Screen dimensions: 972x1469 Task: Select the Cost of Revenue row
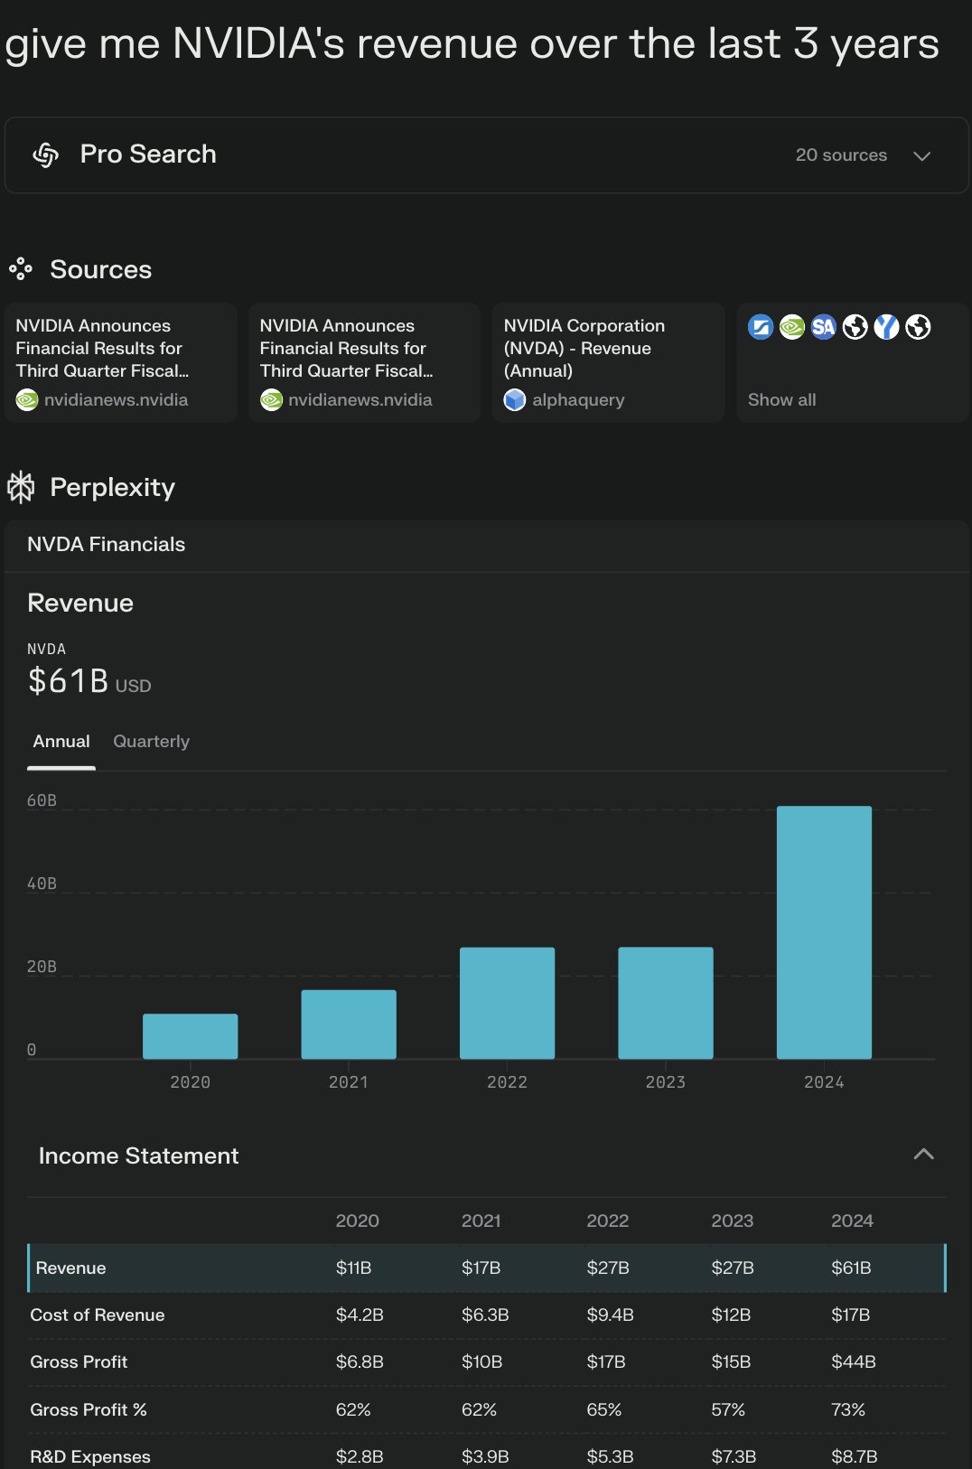(x=487, y=1315)
